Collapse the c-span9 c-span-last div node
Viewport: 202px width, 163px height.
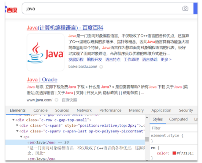click(x=17, y=131)
